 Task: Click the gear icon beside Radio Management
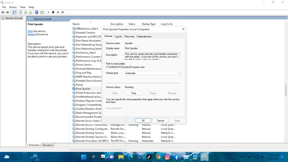tap(74, 113)
